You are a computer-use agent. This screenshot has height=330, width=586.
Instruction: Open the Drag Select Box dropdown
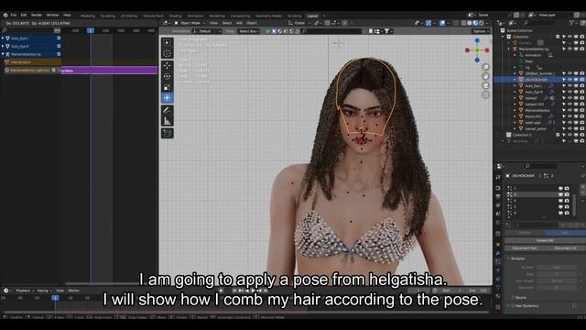pos(248,31)
